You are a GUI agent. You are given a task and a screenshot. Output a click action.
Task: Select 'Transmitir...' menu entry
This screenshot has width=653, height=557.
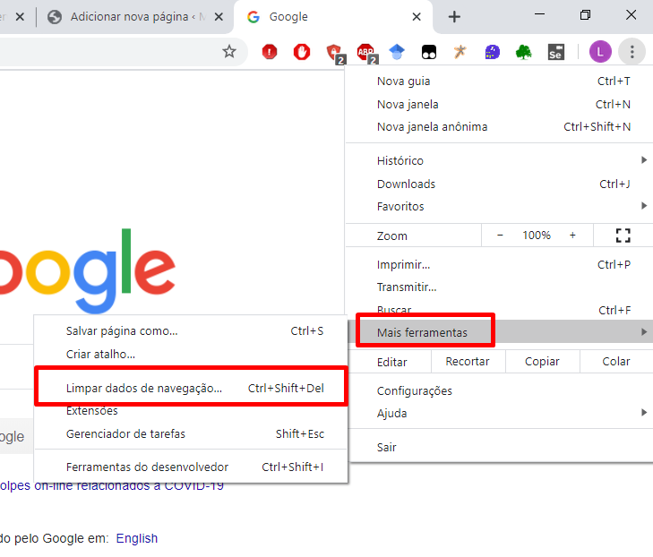coord(499,287)
